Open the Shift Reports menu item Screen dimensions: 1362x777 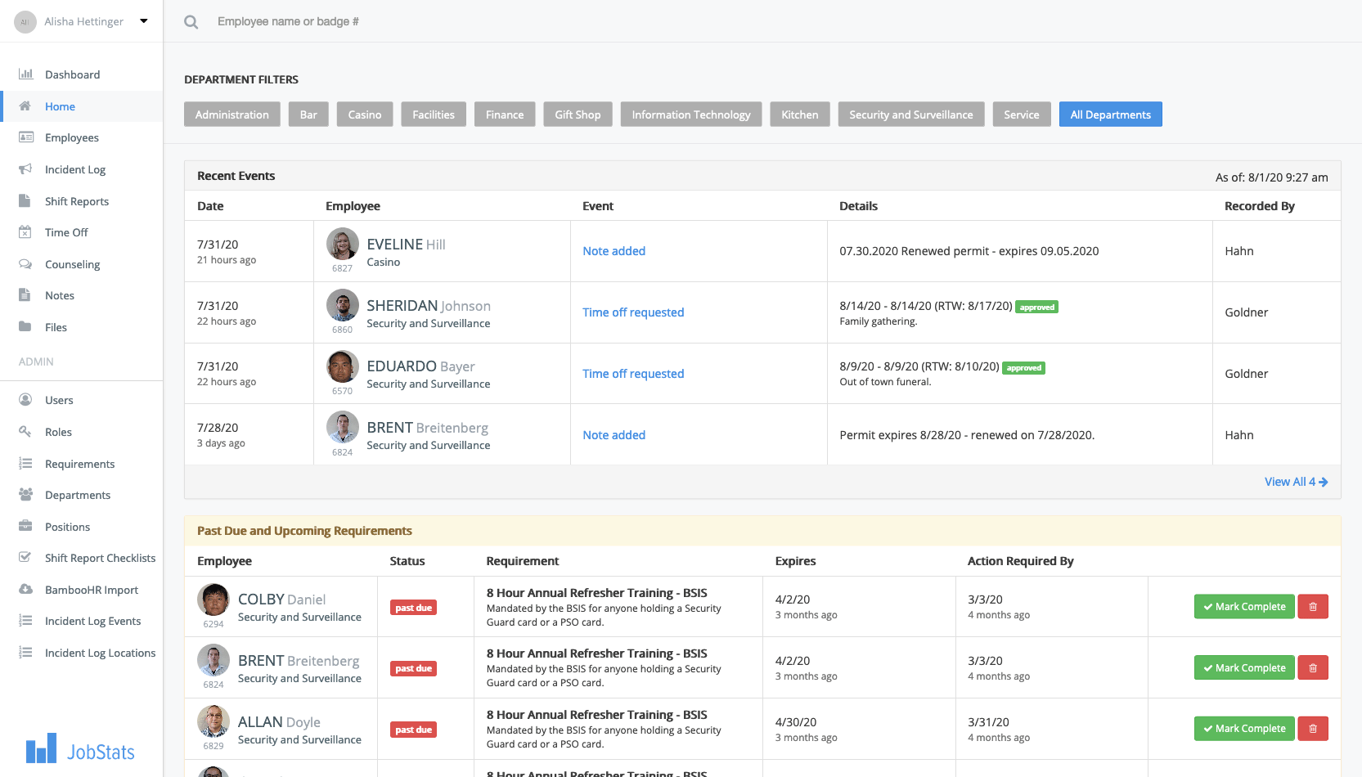pos(77,201)
